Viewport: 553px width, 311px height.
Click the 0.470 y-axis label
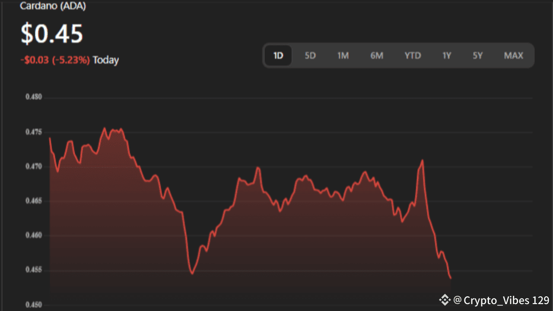(33, 166)
